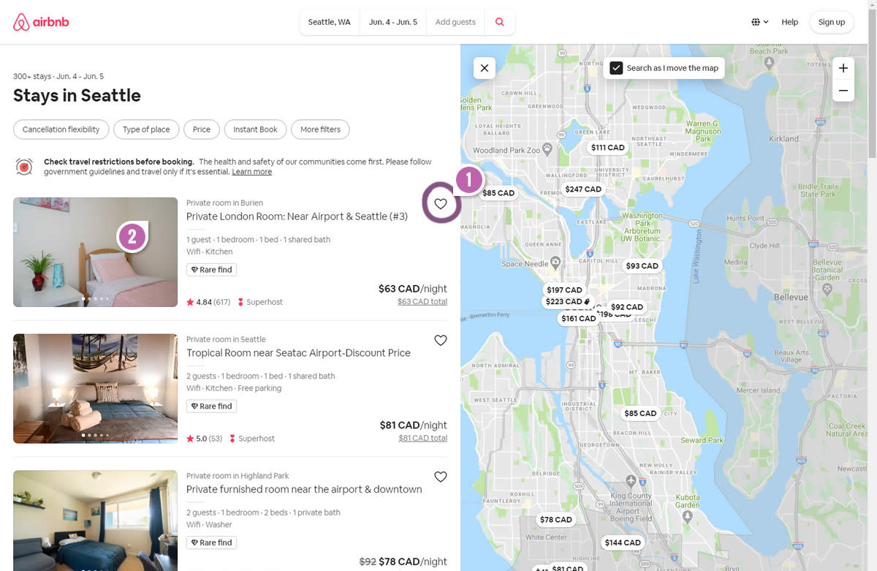Screen dimensions: 877x571
Task: Open the Learn more link
Action: [x=251, y=172]
